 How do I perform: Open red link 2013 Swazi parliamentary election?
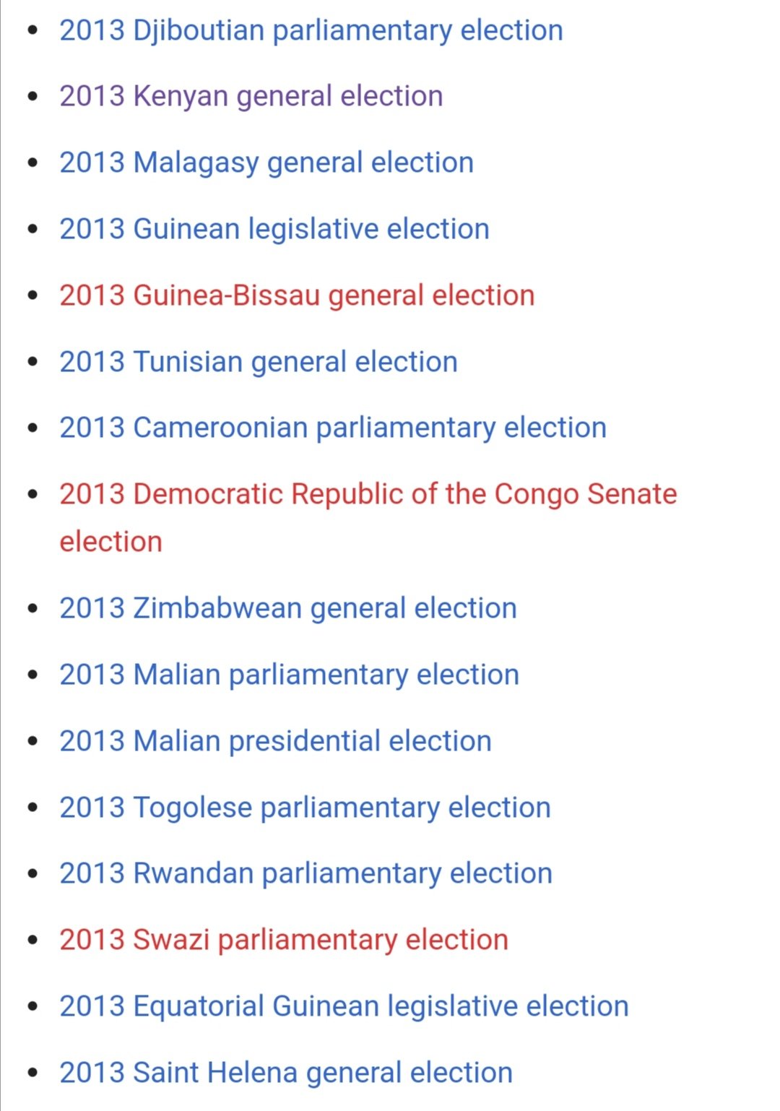coord(283,941)
